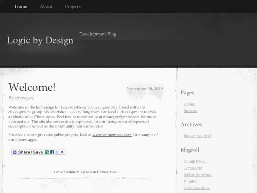This screenshot has width=257, height=193.
Task: Open the Welcome! post title
Action: coord(32,87)
